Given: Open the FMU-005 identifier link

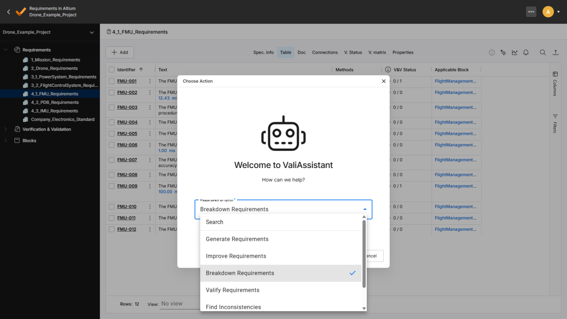Looking at the screenshot, I should click(127, 134).
